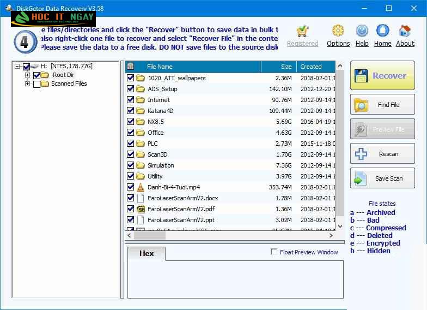
Task: Uncheck the ADS_Setup checkbox
Action: (131, 89)
